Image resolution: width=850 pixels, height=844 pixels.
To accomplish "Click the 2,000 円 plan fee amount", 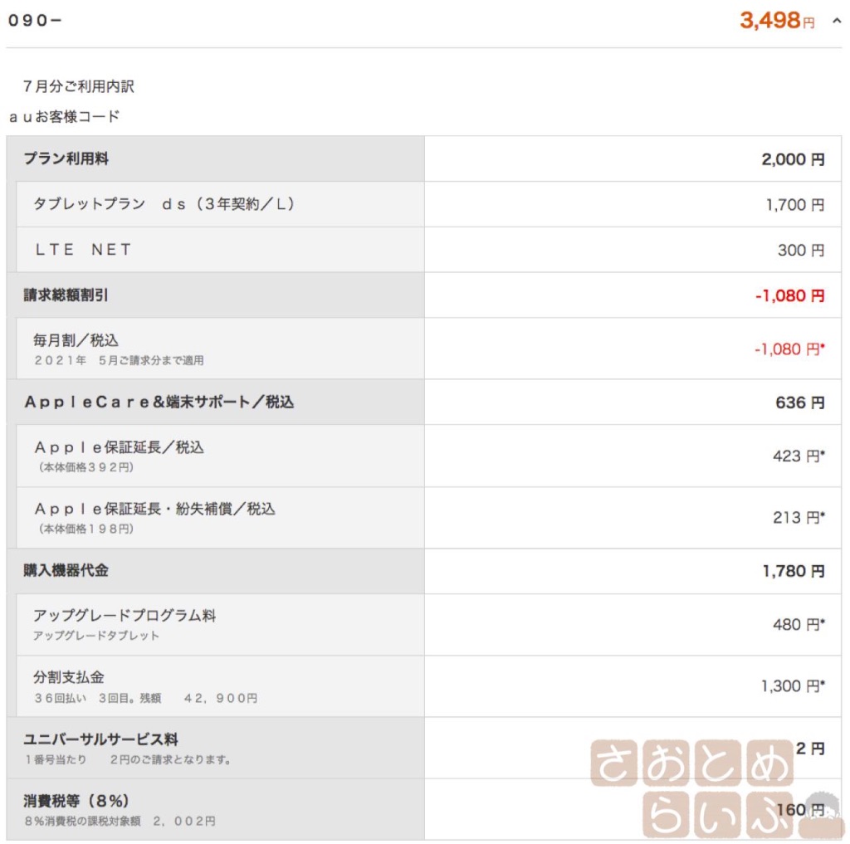I will [x=793, y=159].
